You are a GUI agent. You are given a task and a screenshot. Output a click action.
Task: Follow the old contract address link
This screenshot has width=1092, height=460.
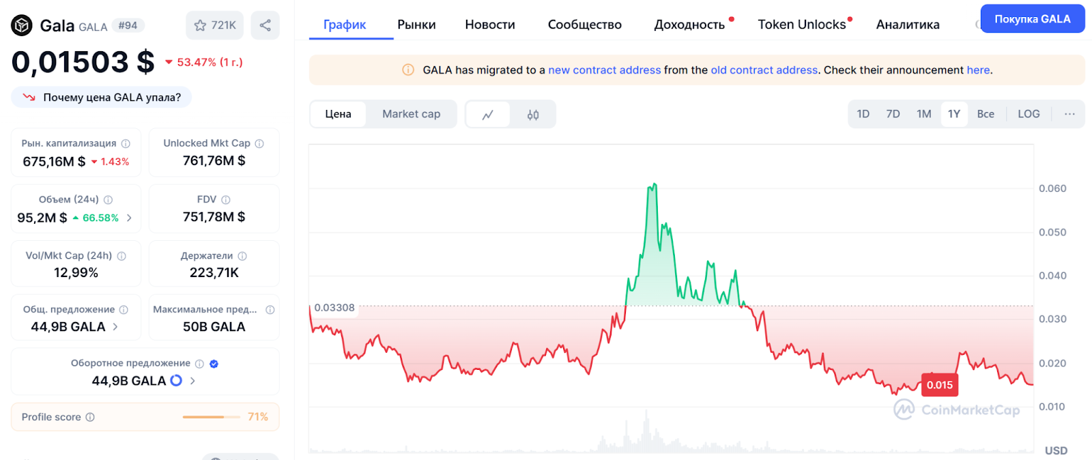tap(764, 70)
